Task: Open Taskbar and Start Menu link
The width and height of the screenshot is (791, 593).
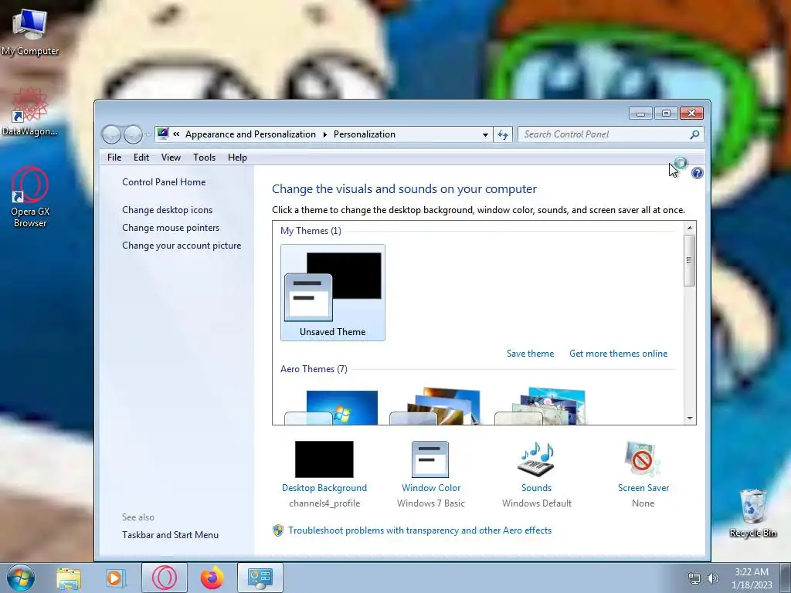Action: click(170, 535)
